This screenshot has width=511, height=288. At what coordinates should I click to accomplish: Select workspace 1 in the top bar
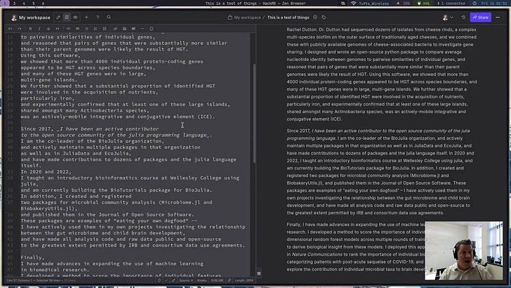coord(4,4)
